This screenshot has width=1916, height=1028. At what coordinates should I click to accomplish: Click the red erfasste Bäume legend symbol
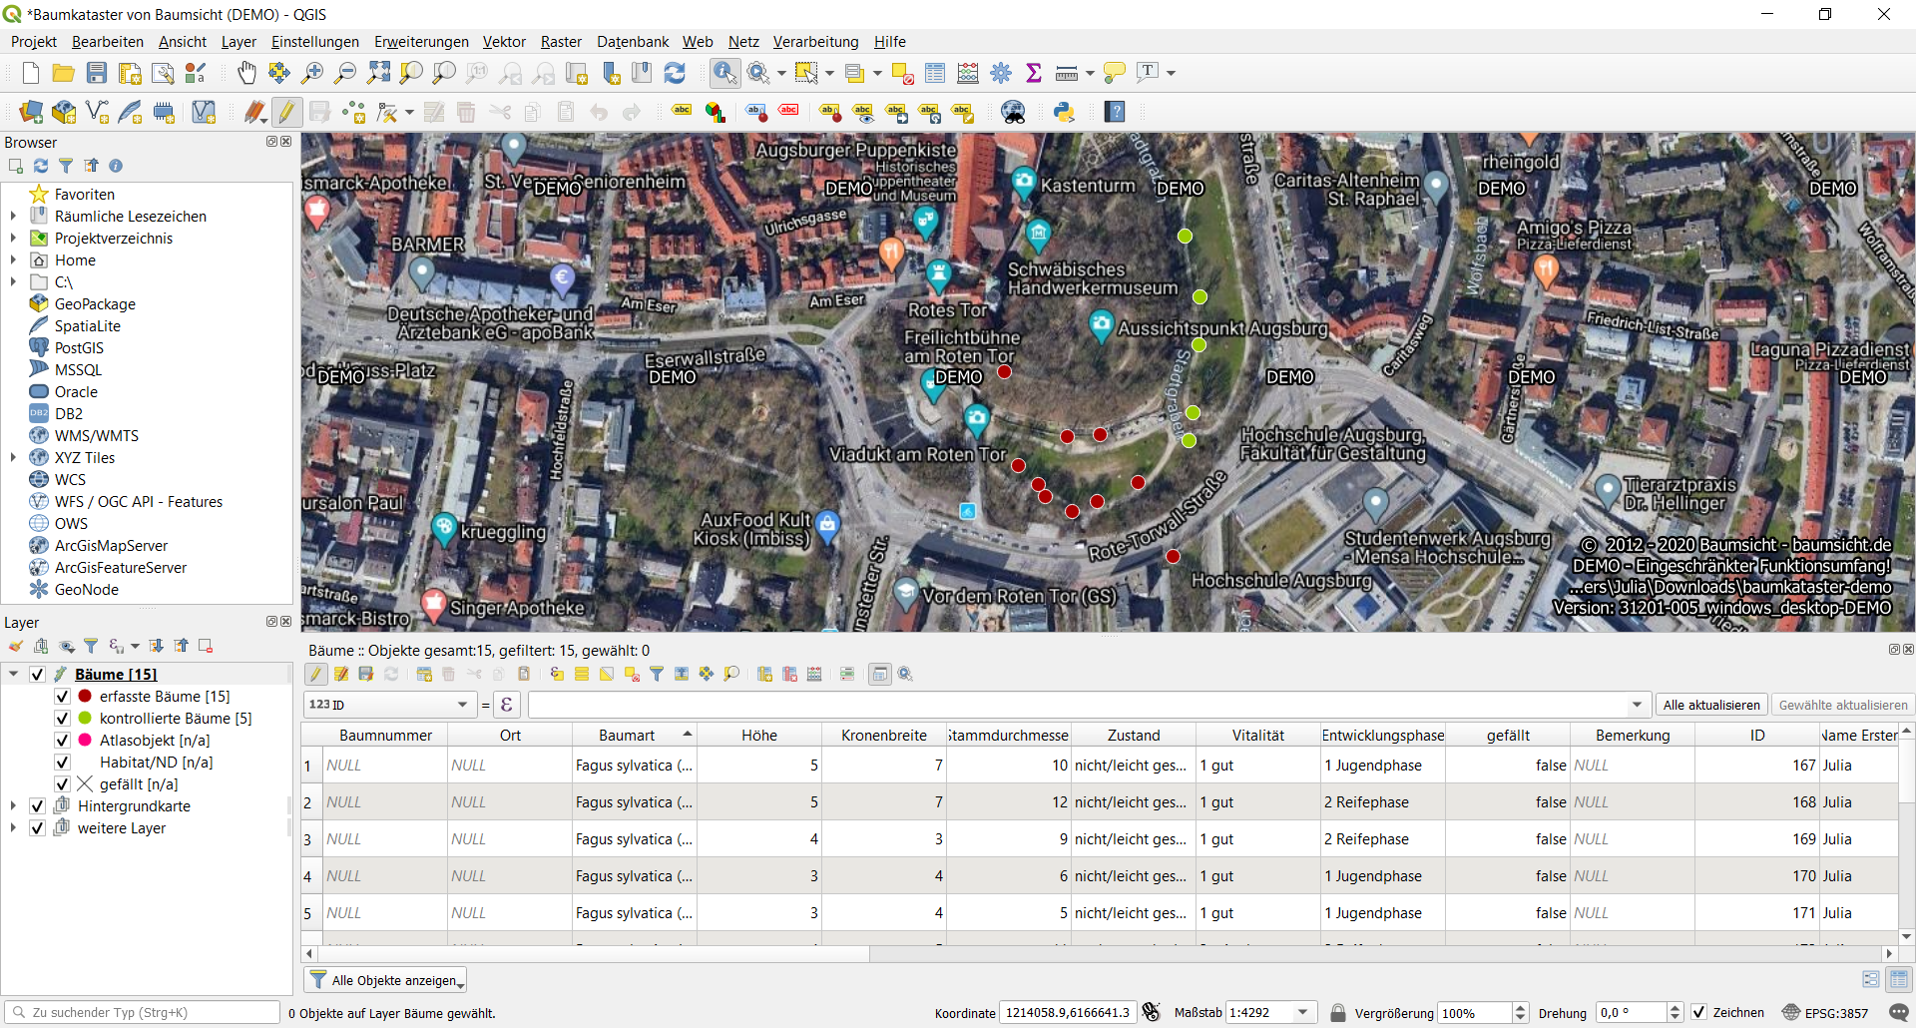tap(85, 697)
